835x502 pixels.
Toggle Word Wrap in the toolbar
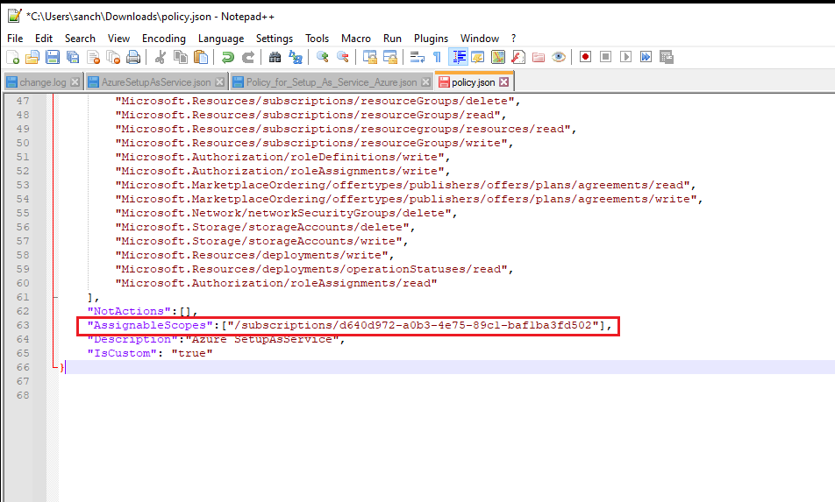417,57
